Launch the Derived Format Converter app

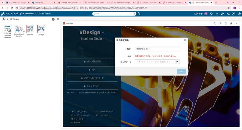[19, 29]
